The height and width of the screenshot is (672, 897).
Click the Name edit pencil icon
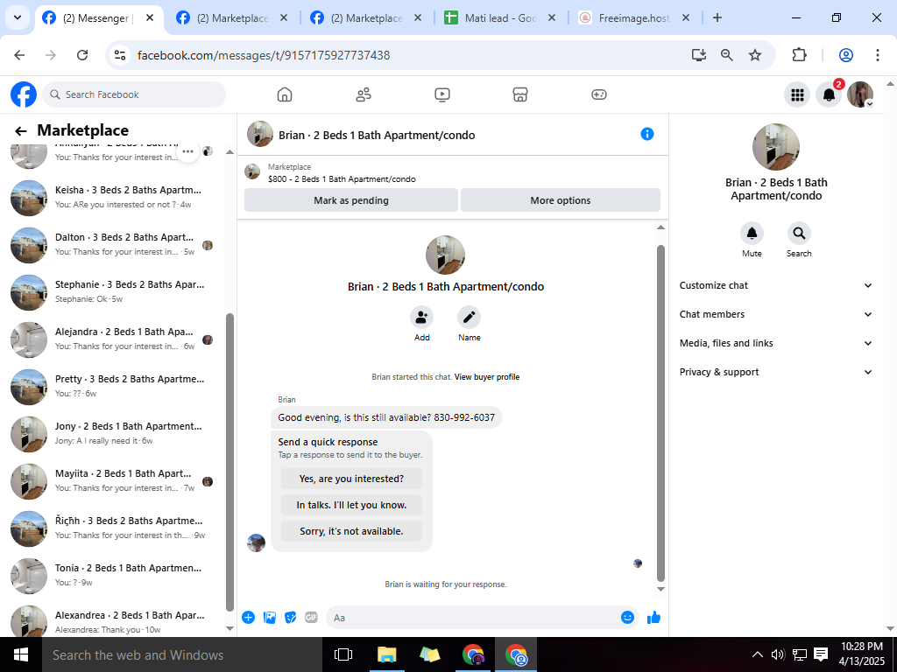pyautogui.click(x=470, y=317)
